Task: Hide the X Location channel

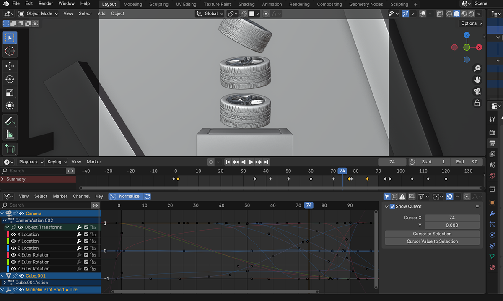Action: point(13,234)
